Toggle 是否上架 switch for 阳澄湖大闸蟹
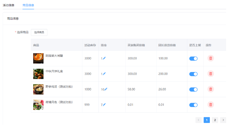Screen dimensions: 235x131 pyautogui.click(x=193, y=59)
